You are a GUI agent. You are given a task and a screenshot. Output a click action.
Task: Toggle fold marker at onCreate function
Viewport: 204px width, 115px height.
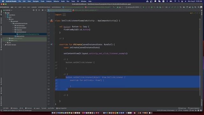(x=55, y=44)
